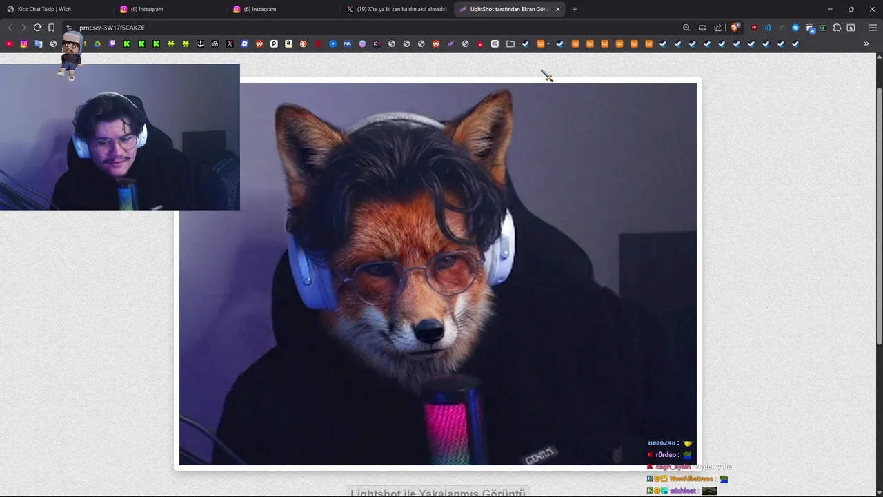
Task: Open the X (Twitter) bookmark icon
Action: [230, 43]
